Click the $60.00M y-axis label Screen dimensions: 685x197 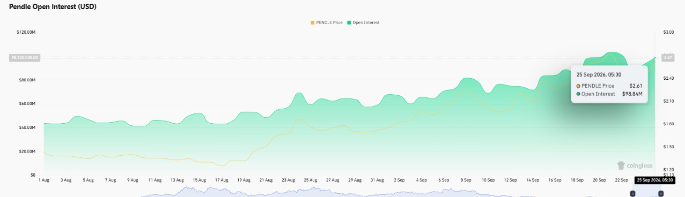click(x=27, y=104)
